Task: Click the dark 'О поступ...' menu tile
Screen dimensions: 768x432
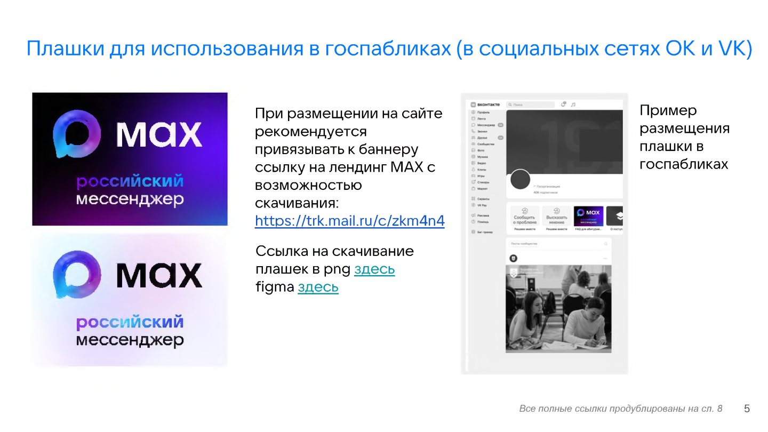Action: pyautogui.click(x=614, y=216)
